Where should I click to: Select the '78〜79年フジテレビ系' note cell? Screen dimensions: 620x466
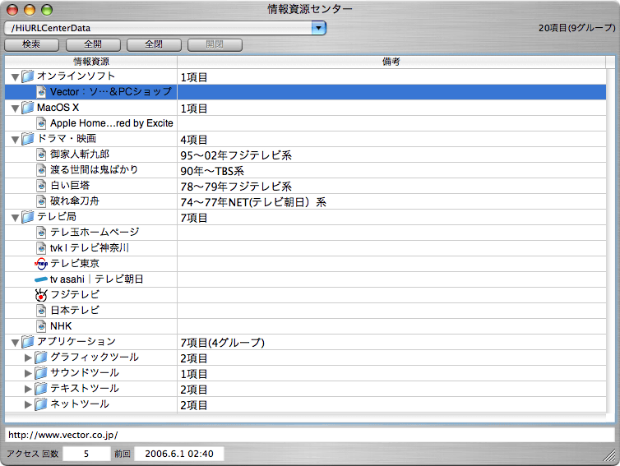[391, 187]
